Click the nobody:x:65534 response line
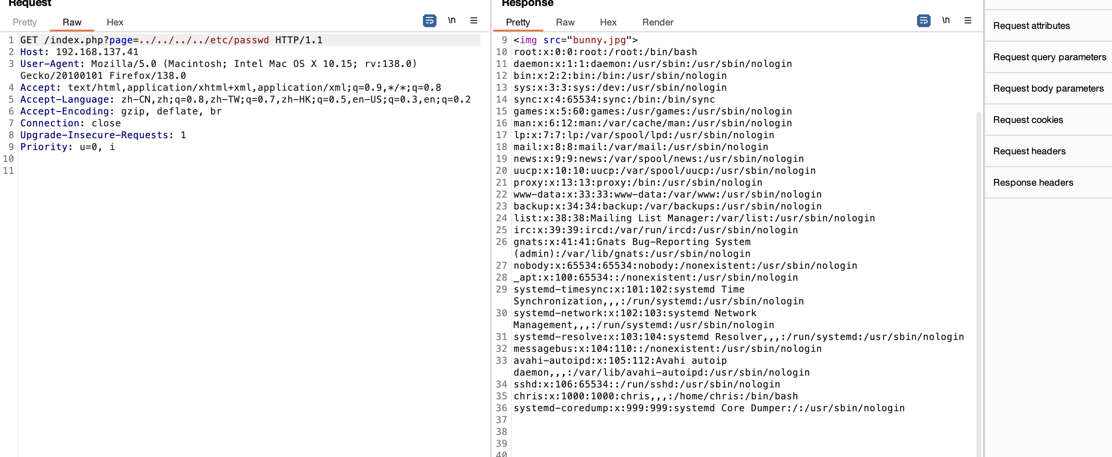Viewport: 1112px width, 457px height. pyautogui.click(x=685, y=266)
